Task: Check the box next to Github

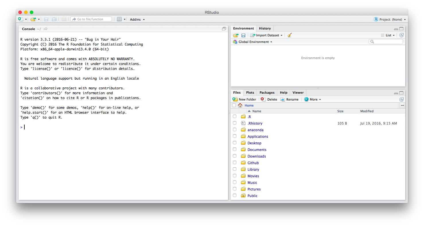Action: click(235, 162)
